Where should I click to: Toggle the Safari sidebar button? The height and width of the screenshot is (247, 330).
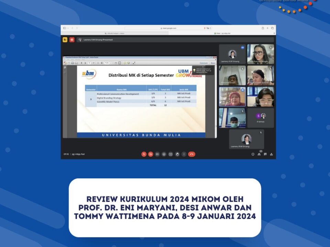coord(65,28)
